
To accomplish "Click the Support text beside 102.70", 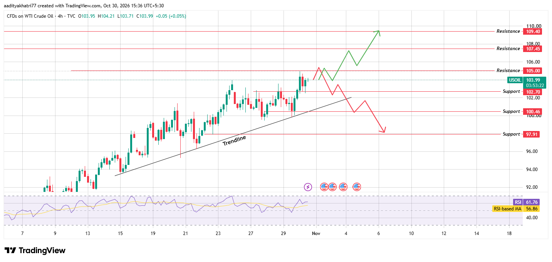I will click(x=511, y=92).
